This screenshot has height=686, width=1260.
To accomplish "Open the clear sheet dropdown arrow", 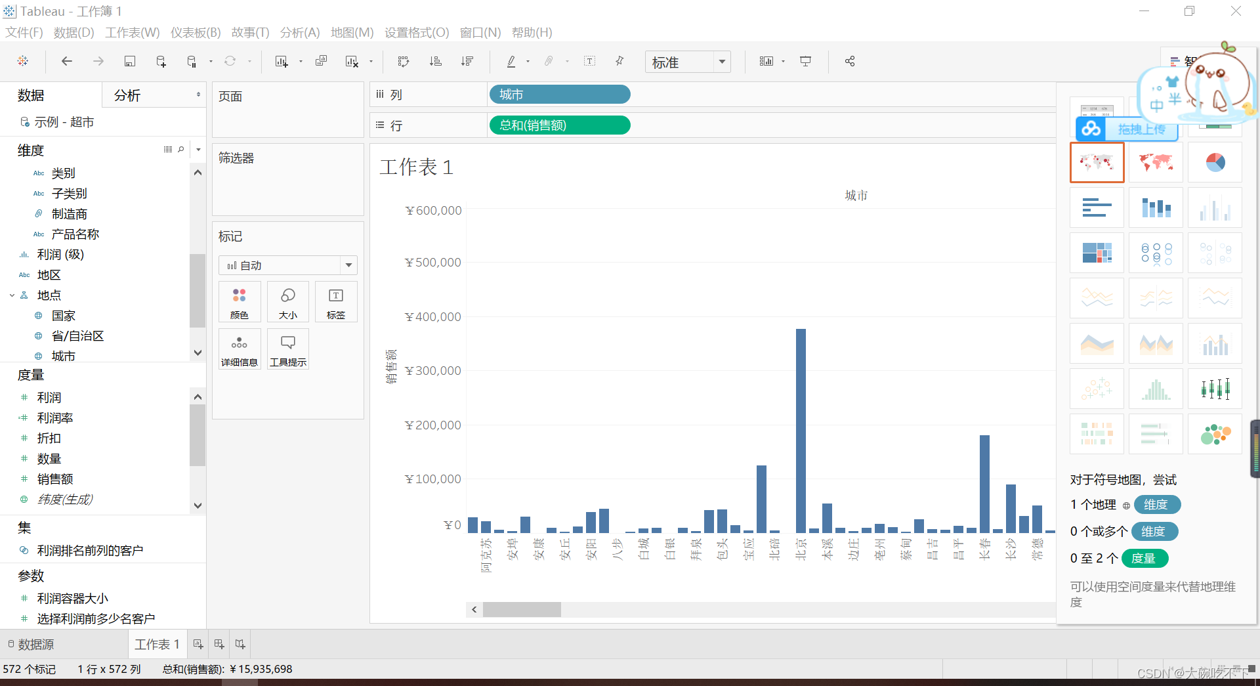I will click(x=371, y=61).
